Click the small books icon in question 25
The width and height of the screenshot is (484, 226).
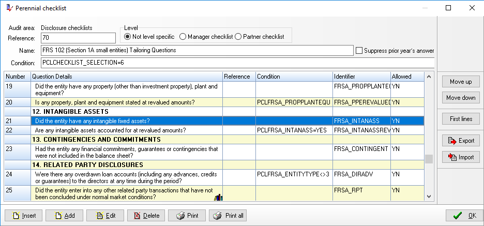(x=218, y=198)
